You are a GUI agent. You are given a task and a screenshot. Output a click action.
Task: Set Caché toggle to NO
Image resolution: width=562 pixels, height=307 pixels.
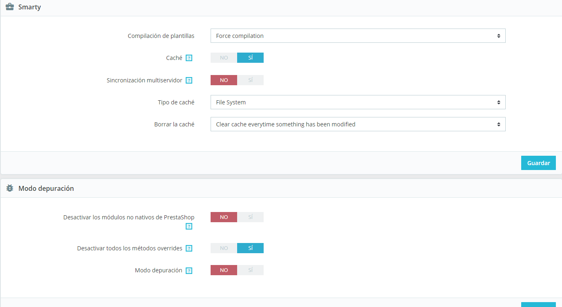[x=224, y=58]
